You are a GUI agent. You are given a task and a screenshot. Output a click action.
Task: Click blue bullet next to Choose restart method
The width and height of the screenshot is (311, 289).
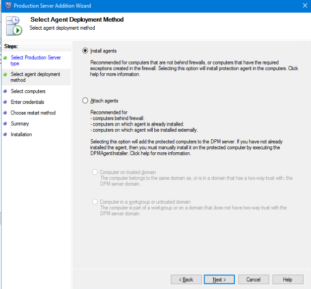point(6,113)
